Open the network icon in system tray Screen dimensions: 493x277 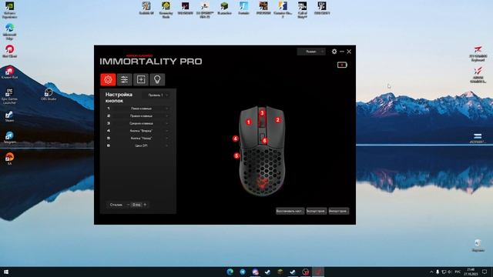tap(444, 272)
